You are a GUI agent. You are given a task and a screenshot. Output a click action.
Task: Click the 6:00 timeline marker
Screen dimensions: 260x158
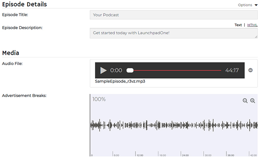[x=116, y=155]
